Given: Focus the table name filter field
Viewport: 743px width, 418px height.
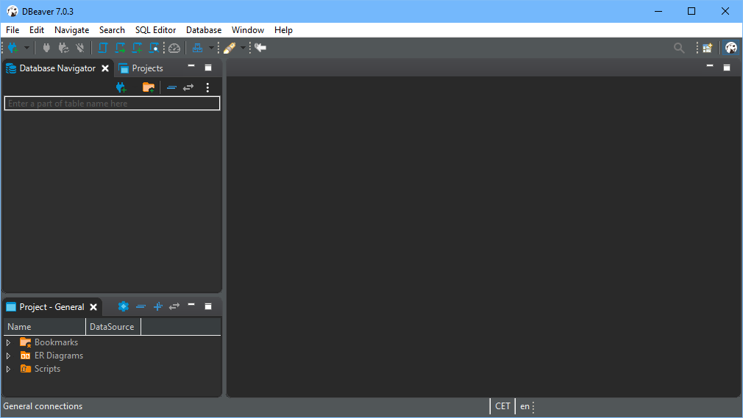Looking at the screenshot, I should (x=112, y=104).
